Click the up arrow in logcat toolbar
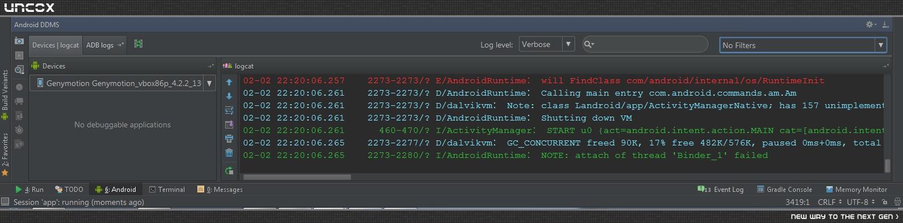 229,82
